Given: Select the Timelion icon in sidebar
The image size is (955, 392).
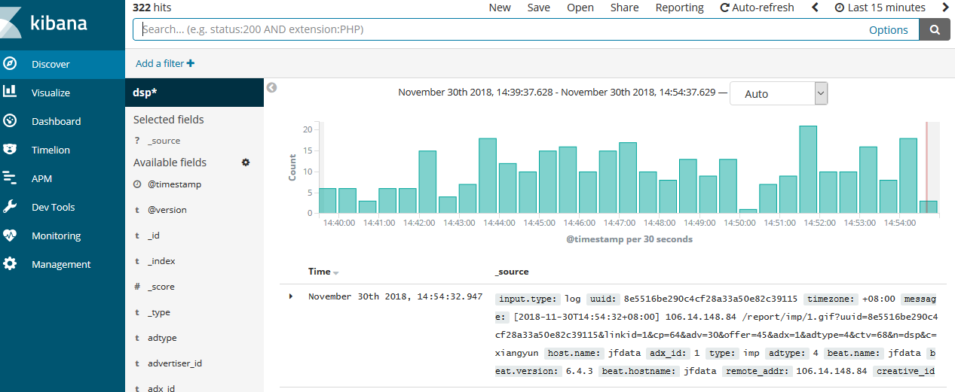Looking at the screenshot, I should [x=11, y=150].
